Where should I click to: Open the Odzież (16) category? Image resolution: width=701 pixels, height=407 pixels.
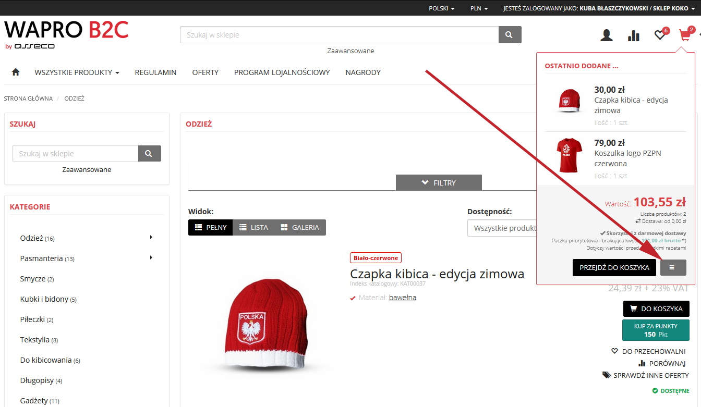coord(38,238)
